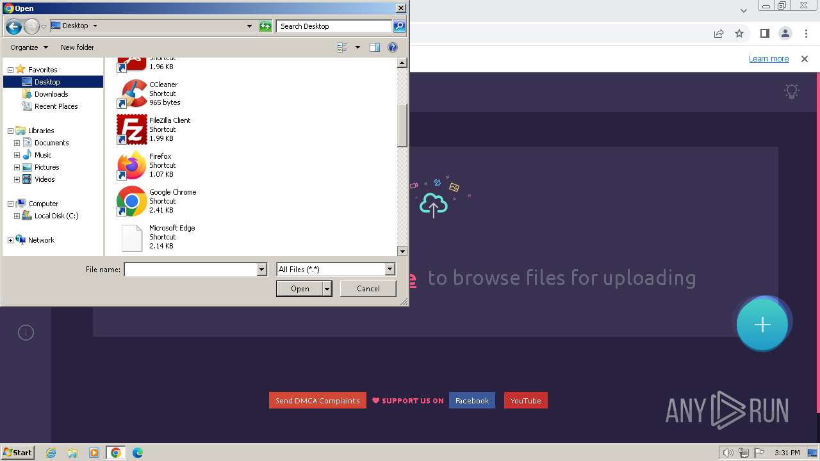Go back using the dialog's back arrow
The image size is (820, 461).
coord(13,26)
